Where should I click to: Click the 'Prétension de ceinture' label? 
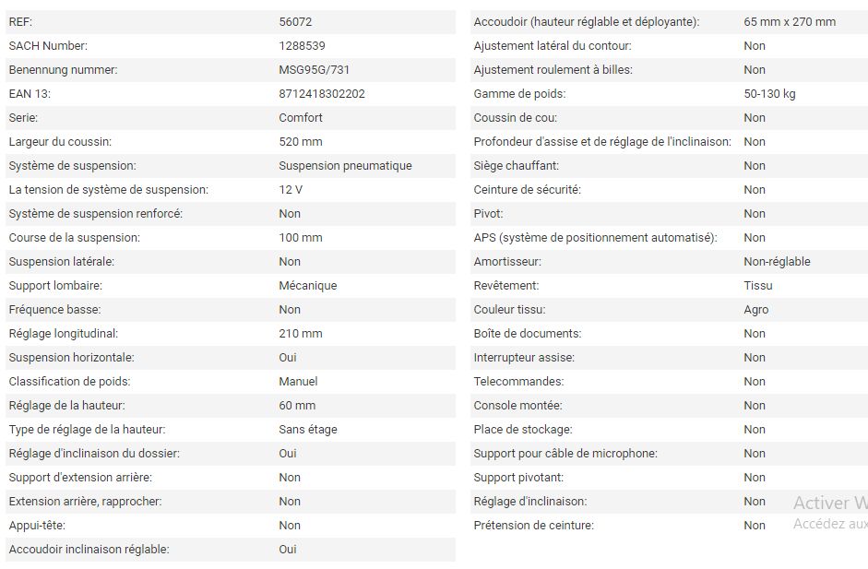click(533, 525)
